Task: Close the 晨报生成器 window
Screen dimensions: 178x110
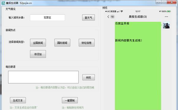Action: (172, 2)
